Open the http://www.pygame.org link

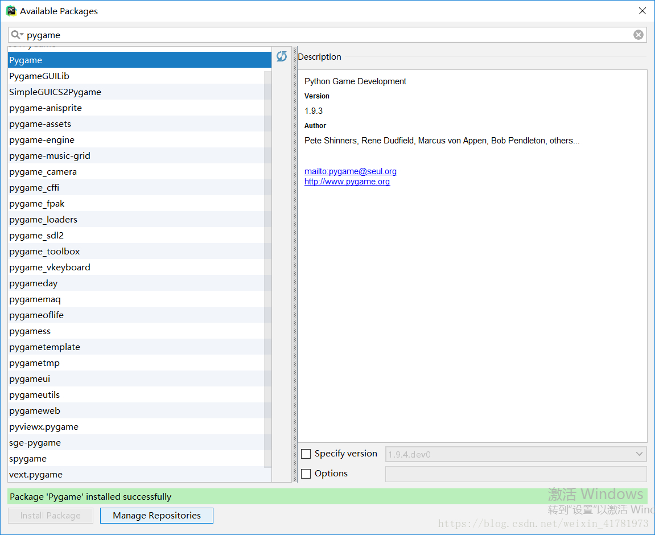tap(347, 182)
